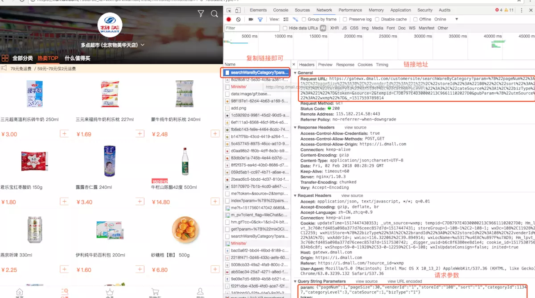Open the Preview tab of request
This screenshot has width=535, height=298.
coord(325,65)
